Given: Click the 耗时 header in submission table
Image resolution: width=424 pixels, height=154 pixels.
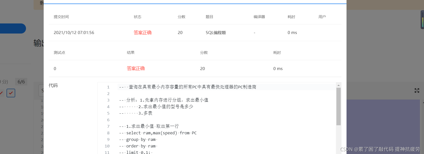Looking at the screenshot, I should click(x=291, y=17).
